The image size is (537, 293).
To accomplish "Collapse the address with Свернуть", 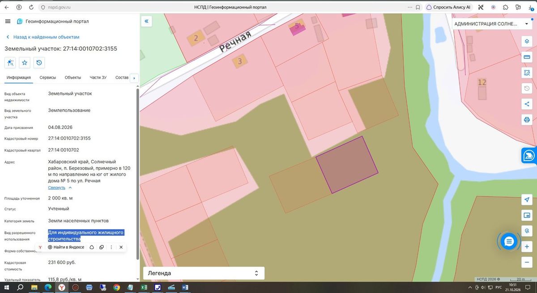I will (x=60, y=187).
